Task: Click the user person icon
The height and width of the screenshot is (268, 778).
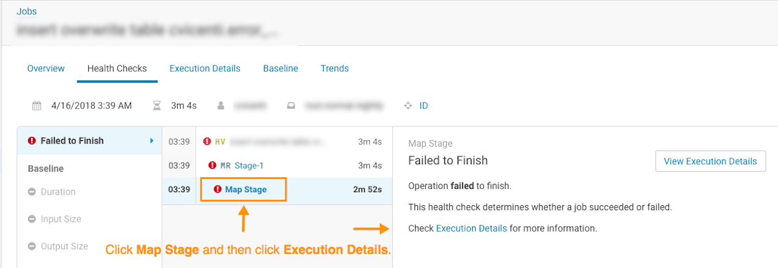Action: [221, 105]
